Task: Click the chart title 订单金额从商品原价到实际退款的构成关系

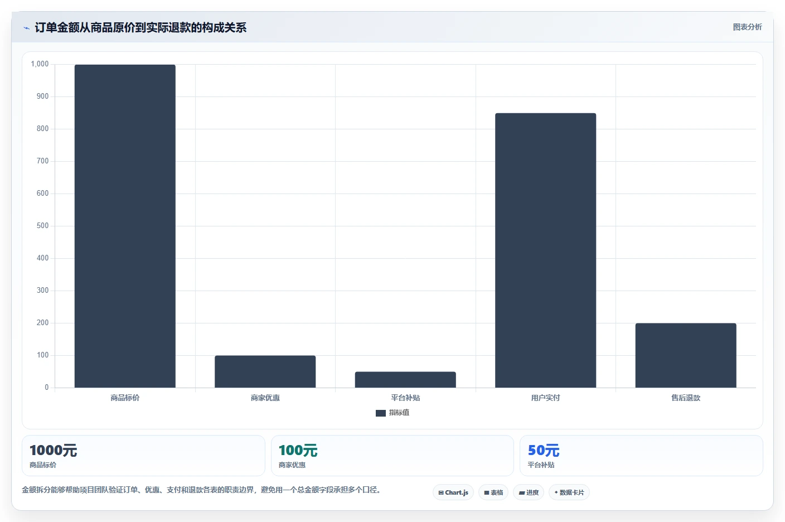Action: [140, 27]
